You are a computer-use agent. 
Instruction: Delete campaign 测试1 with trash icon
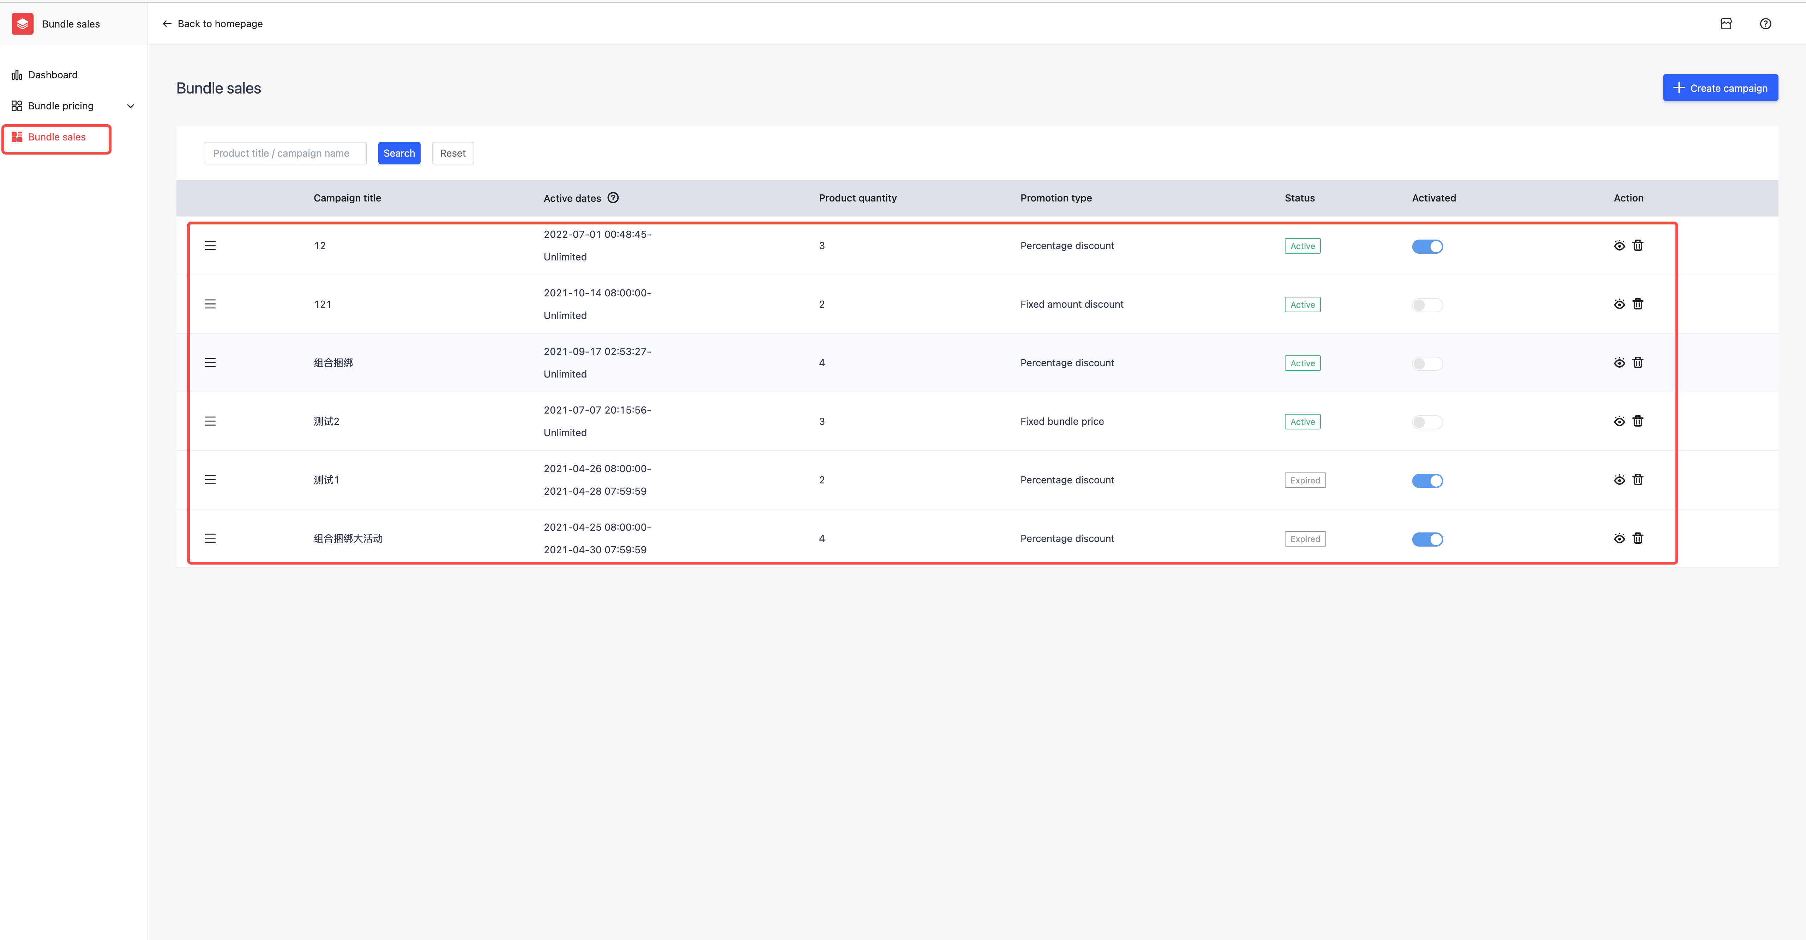tap(1638, 480)
